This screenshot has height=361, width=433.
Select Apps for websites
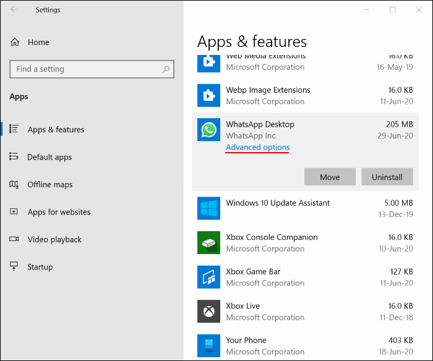[x=59, y=212]
